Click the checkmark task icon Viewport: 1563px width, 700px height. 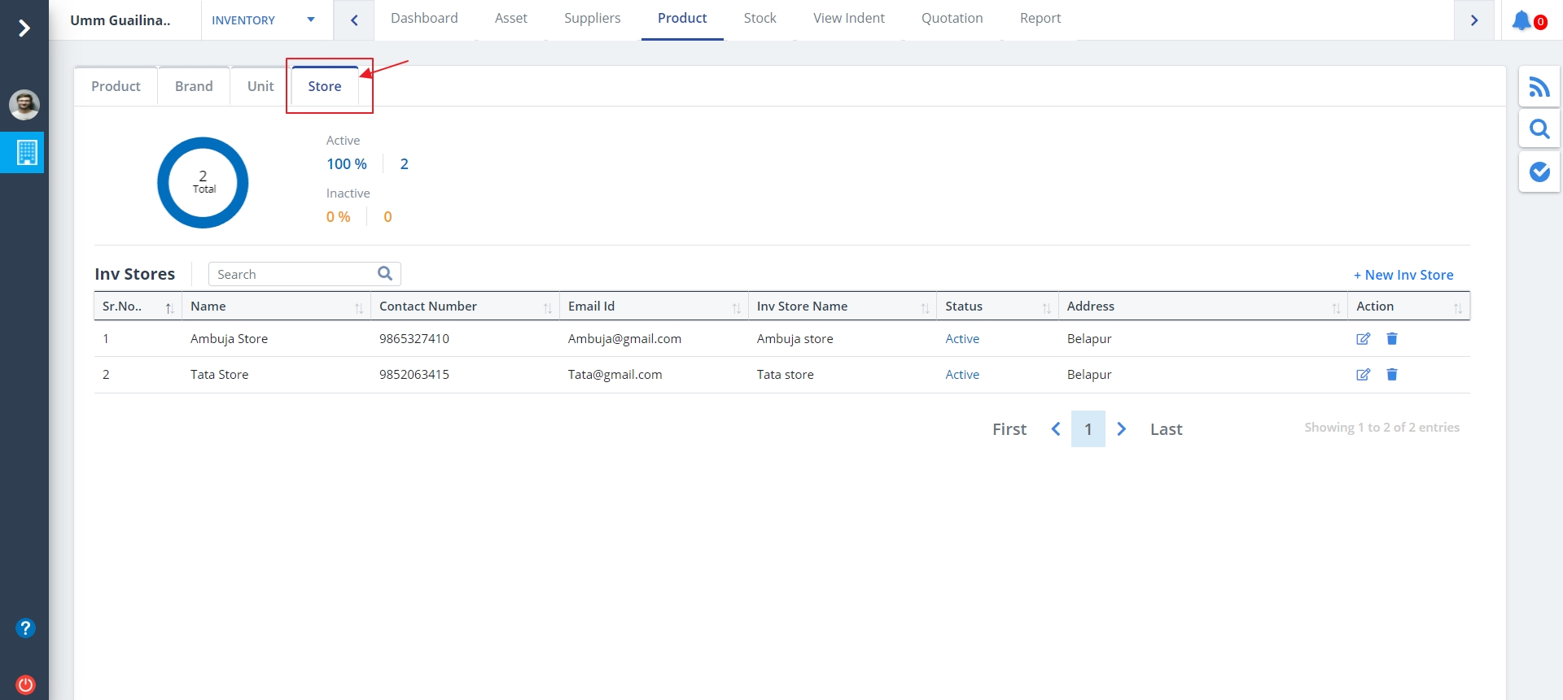tap(1539, 172)
